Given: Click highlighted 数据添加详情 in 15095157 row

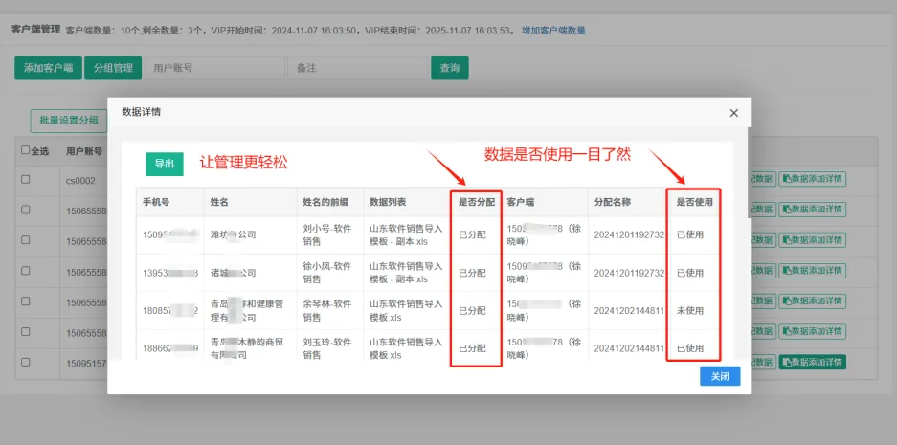Looking at the screenshot, I should pyautogui.click(x=813, y=362).
